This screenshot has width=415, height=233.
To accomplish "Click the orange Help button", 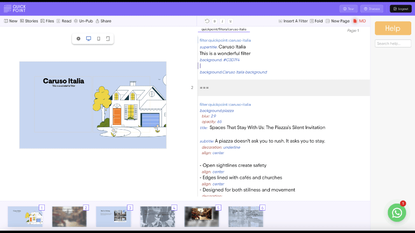I will pyautogui.click(x=393, y=28).
